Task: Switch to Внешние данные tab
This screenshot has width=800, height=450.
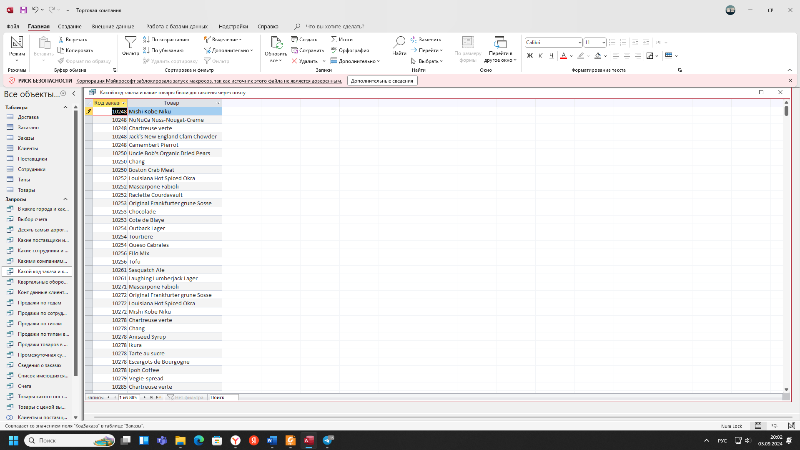Action: tap(113, 26)
